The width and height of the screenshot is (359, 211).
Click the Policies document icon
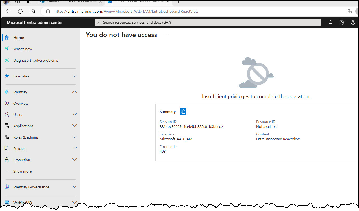tap(7, 148)
